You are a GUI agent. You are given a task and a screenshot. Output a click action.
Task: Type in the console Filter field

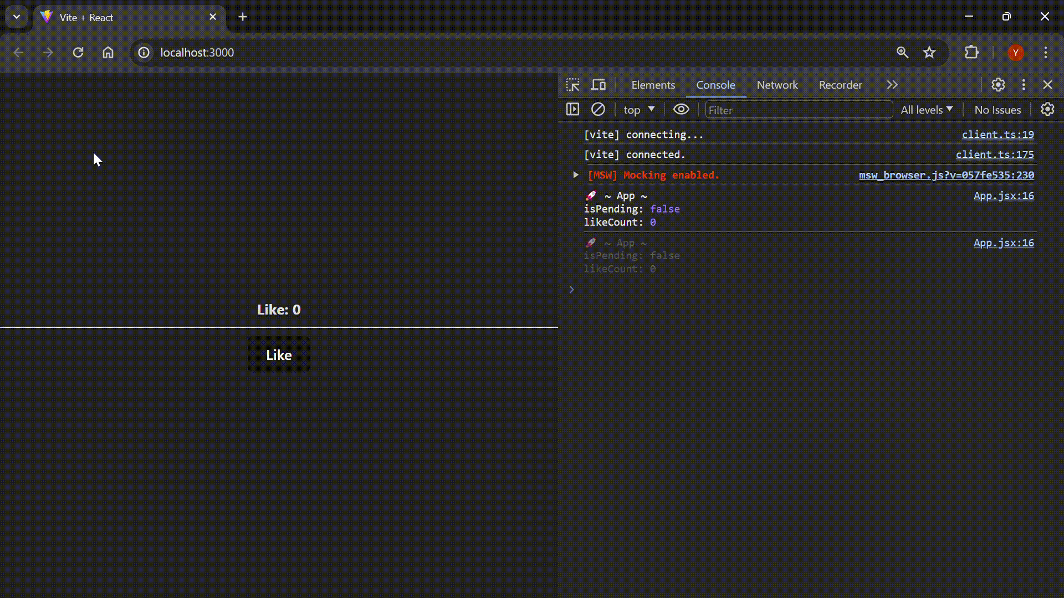[798, 110]
